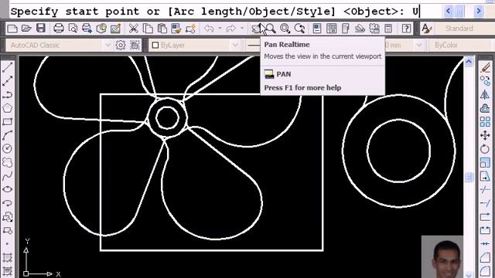
Task: Select the Revision Cloud tool
Action: pyautogui.click(x=7, y=162)
